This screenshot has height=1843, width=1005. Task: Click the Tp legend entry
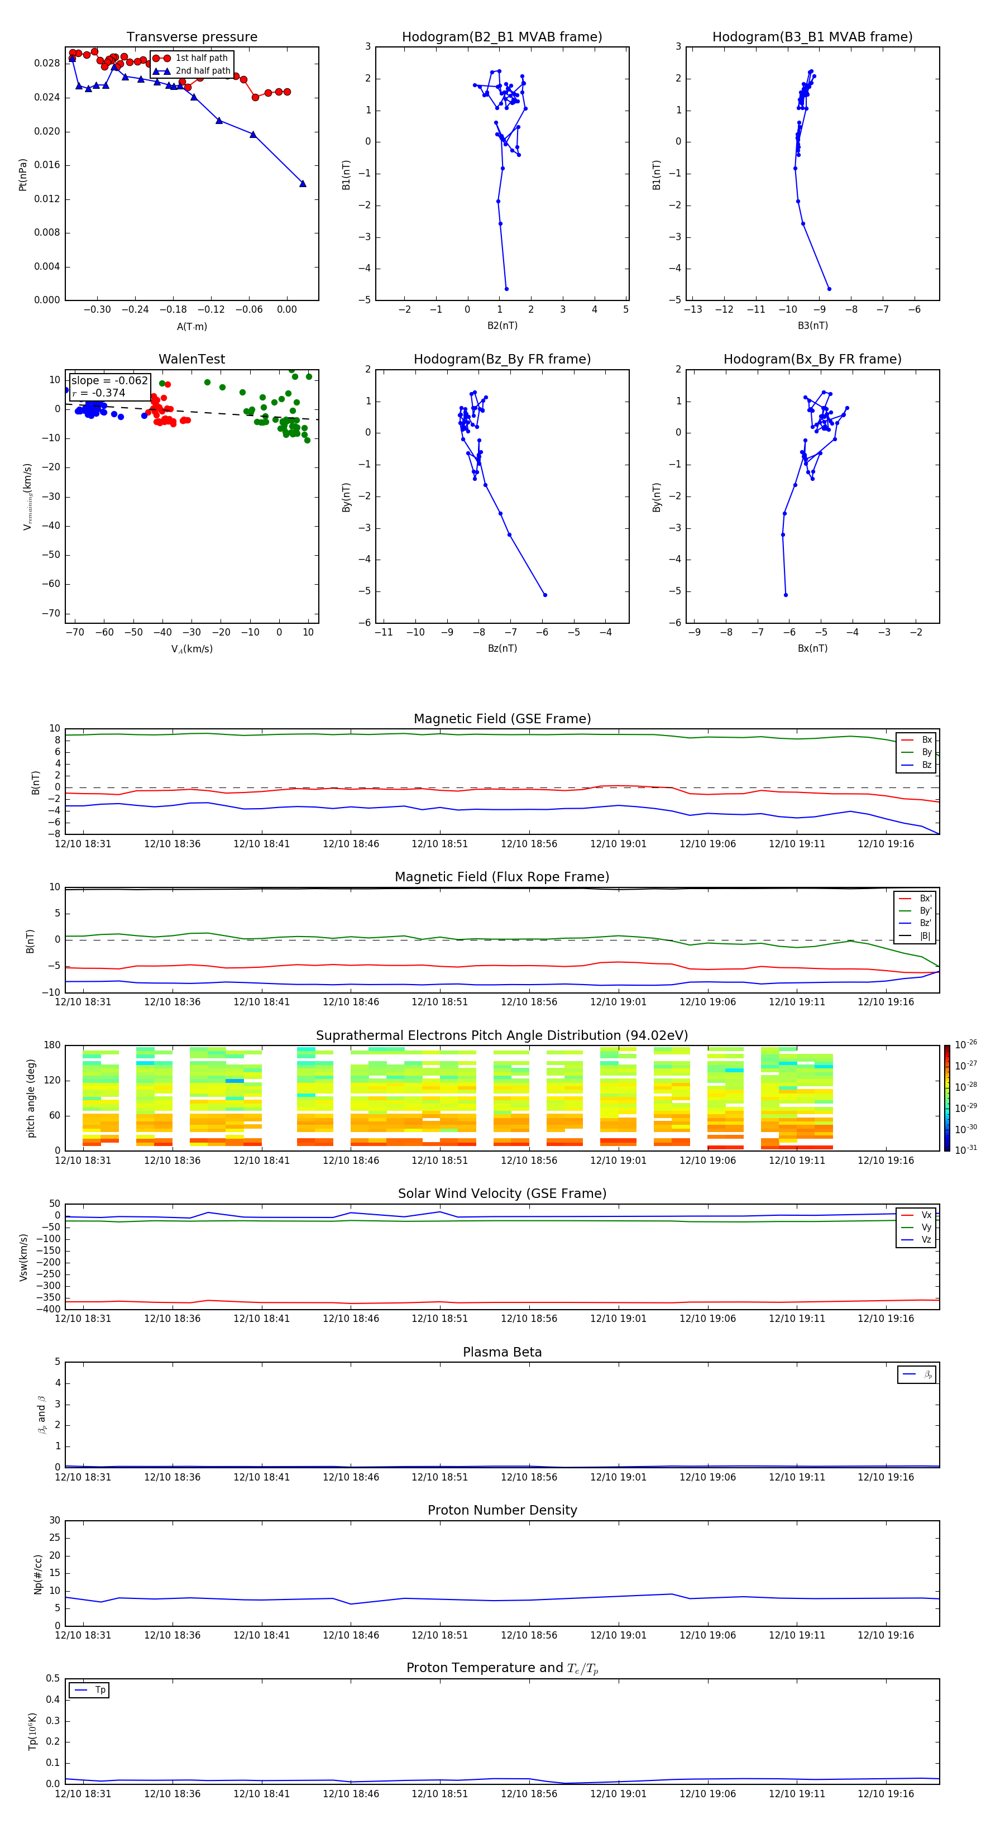tap(89, 1690)
